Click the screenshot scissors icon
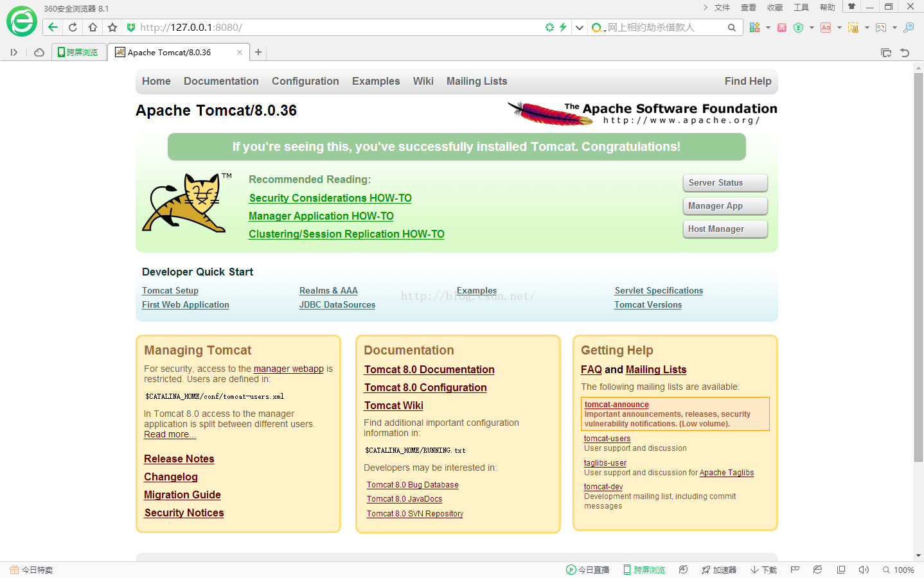 point(853,28)
